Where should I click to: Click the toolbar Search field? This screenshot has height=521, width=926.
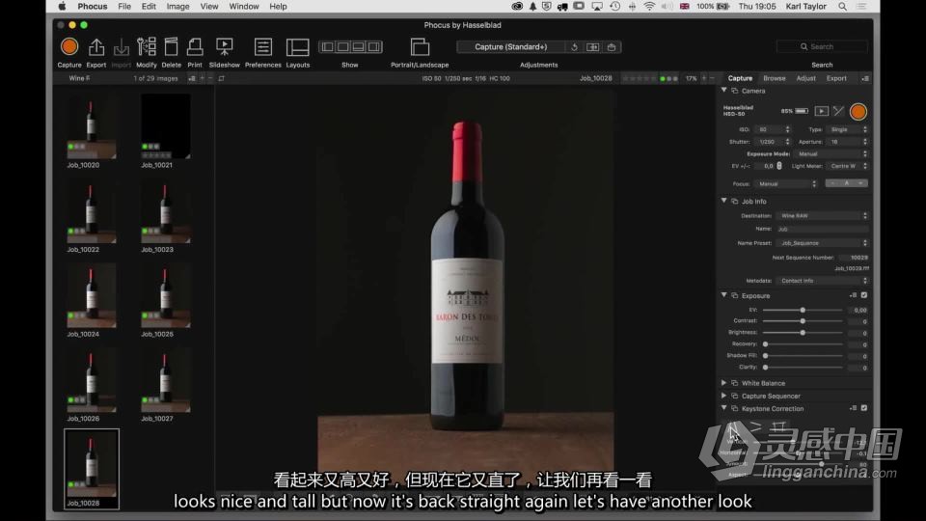[822, 46]
